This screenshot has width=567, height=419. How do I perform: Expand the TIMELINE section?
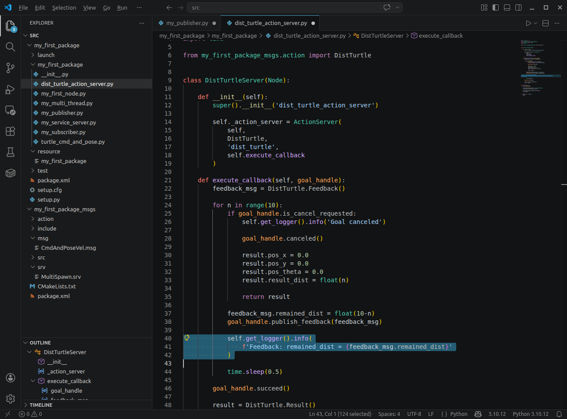coord(87,405)
